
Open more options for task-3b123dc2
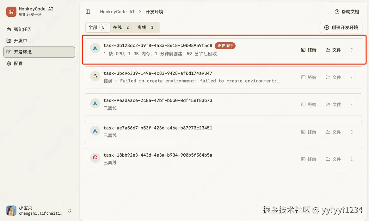[352, 50]
